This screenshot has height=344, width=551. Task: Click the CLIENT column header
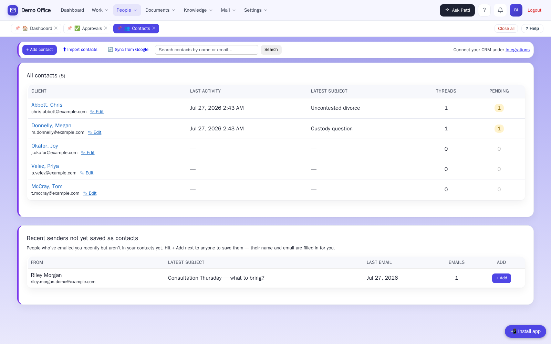point(39,91)
